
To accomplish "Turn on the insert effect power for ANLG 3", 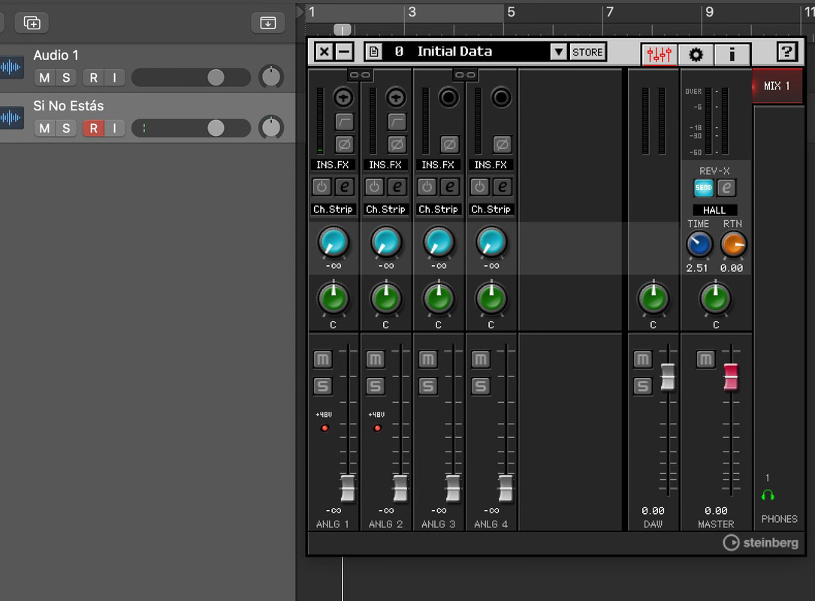I will pos(427,186).
